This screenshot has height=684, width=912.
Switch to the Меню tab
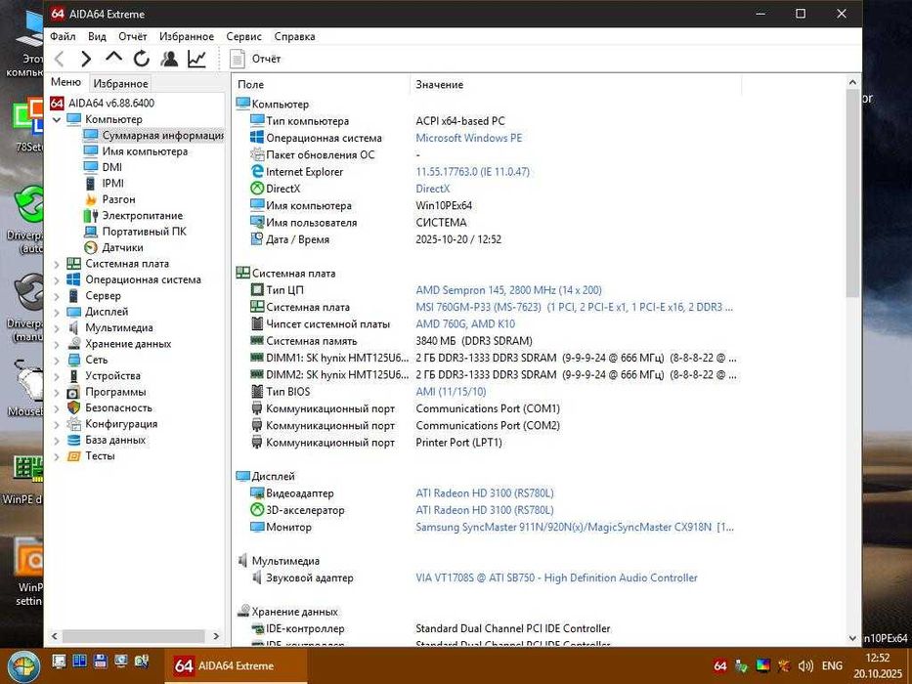click(65, 82)
